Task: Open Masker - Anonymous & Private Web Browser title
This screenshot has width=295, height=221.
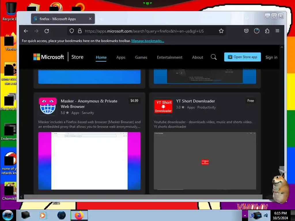Action: [89, 104]
